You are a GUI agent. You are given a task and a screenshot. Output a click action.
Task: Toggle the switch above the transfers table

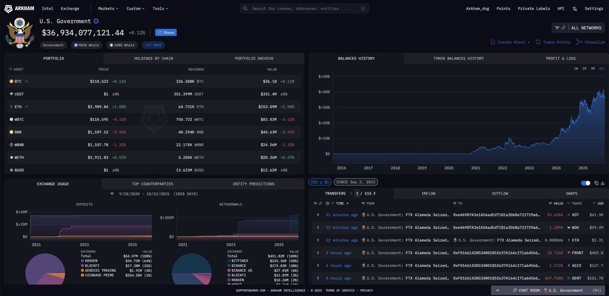[x=586, y=183]
